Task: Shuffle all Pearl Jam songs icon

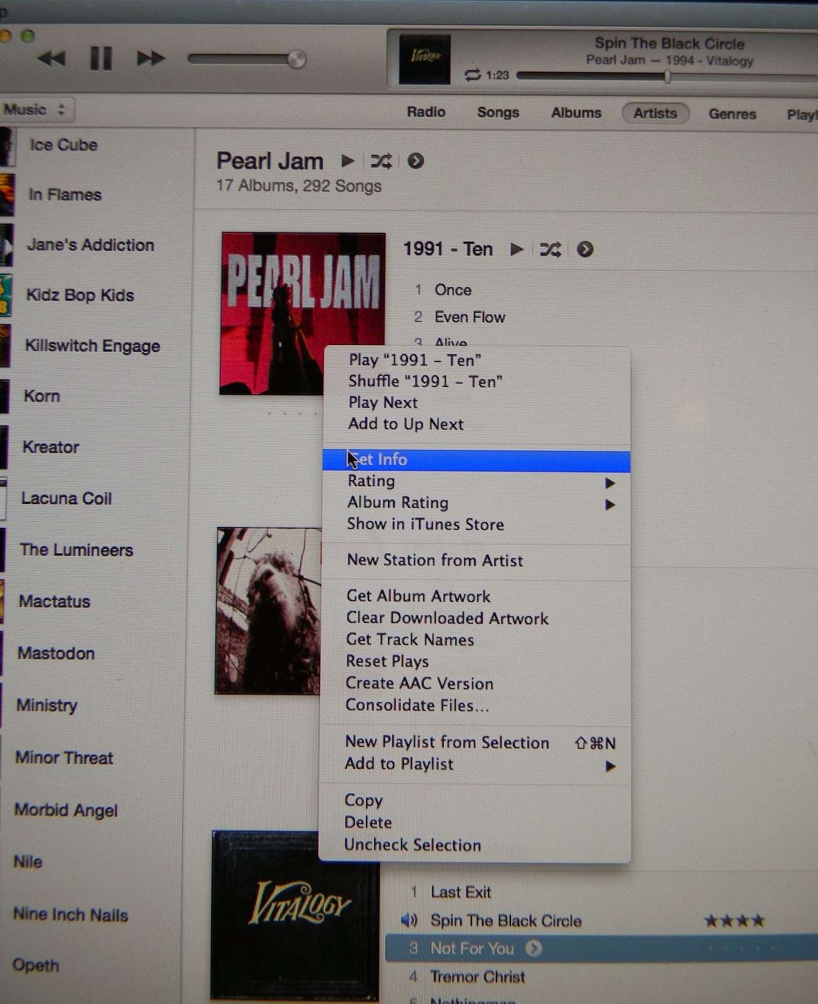Action: (381, 161)
